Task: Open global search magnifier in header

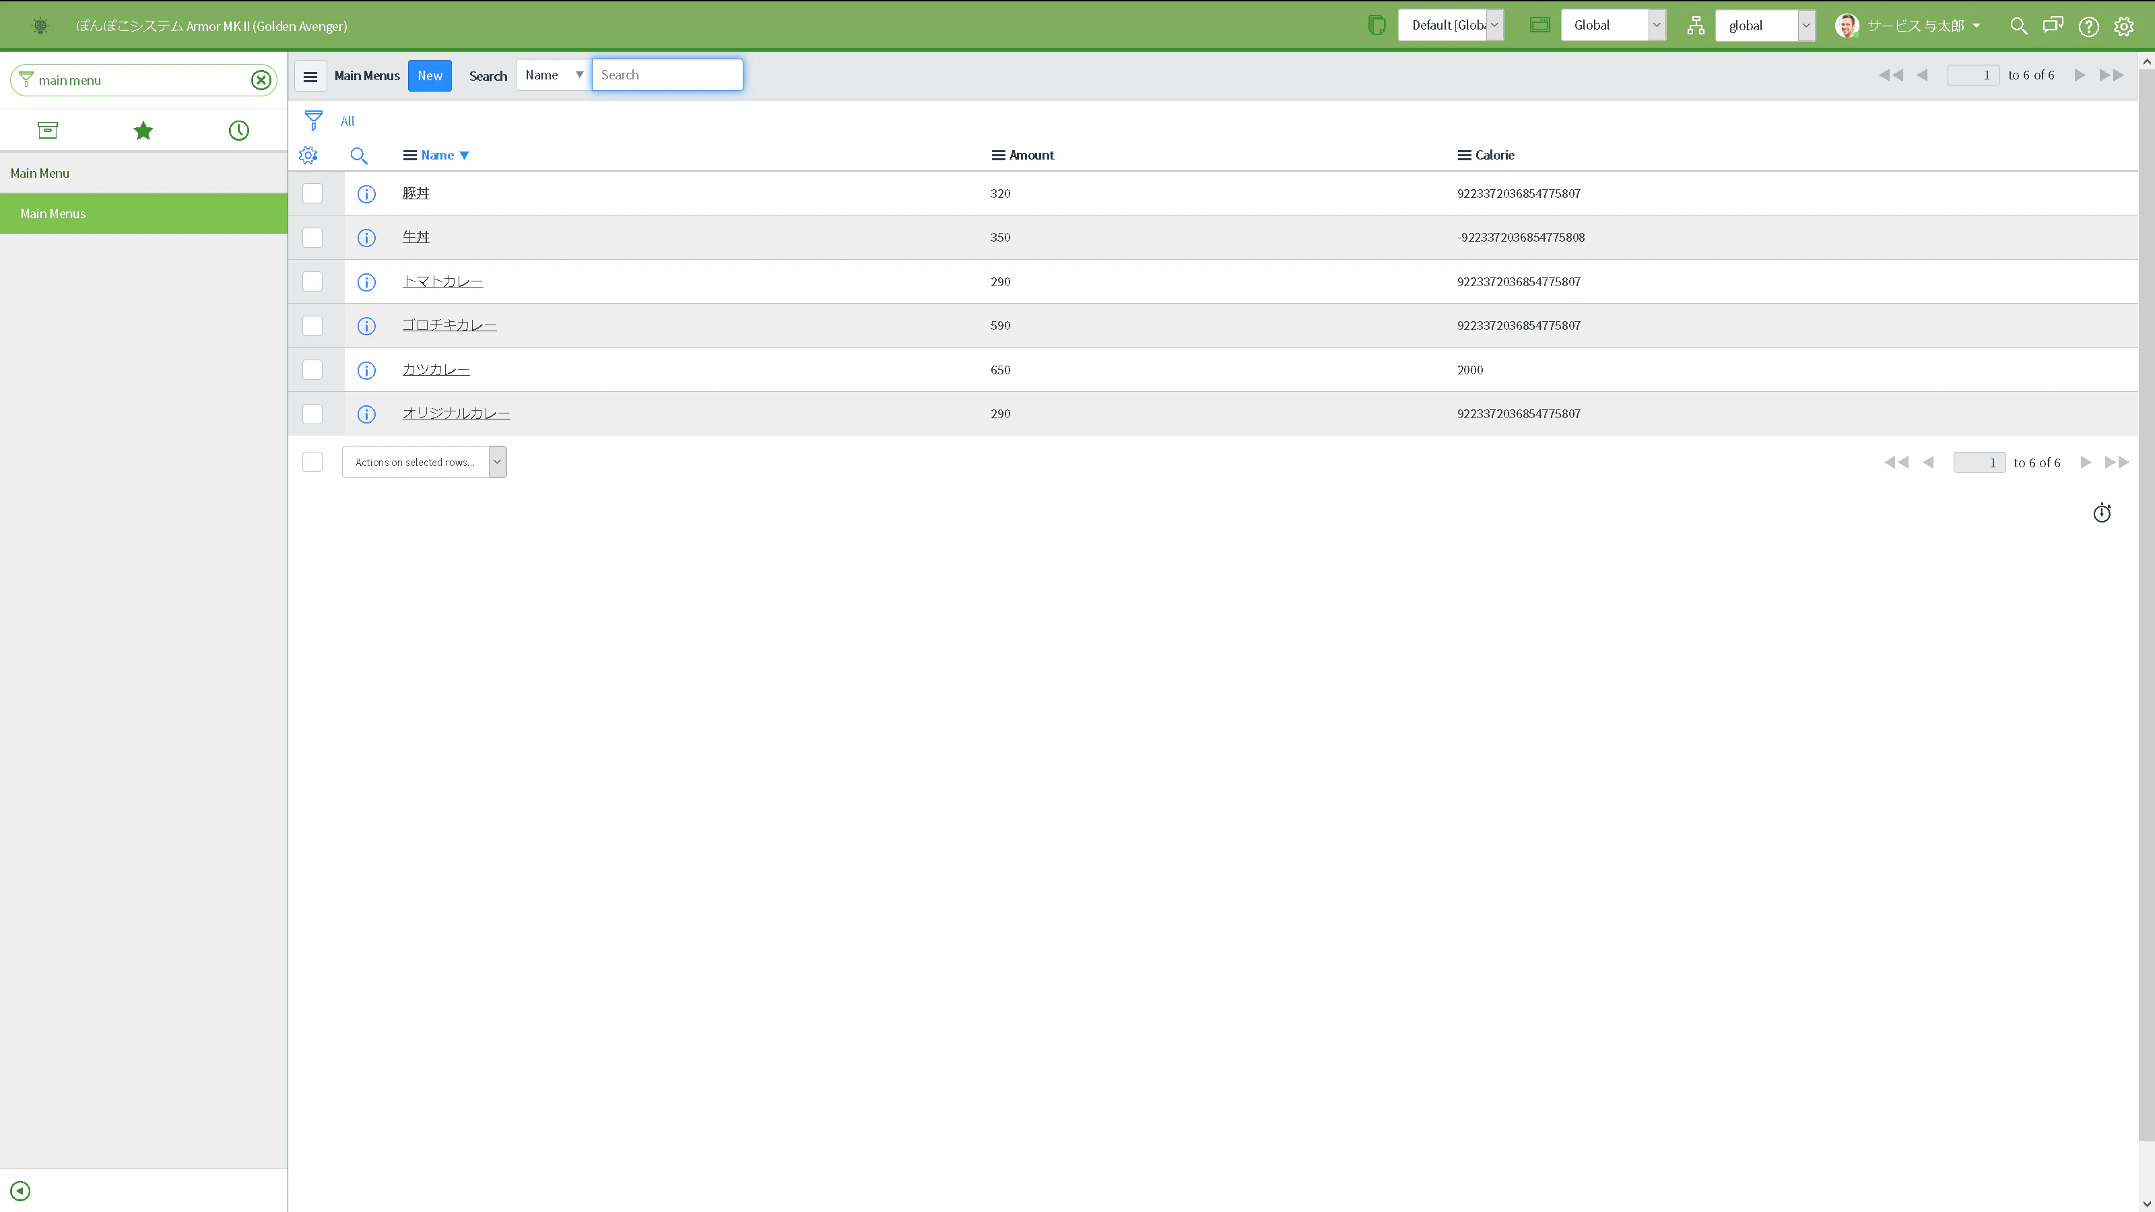Action: pos(2019,26)
